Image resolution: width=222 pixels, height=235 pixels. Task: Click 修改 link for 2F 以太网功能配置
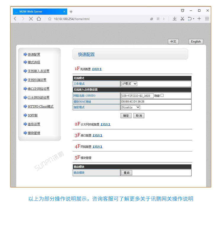click(x=105, y=124)
